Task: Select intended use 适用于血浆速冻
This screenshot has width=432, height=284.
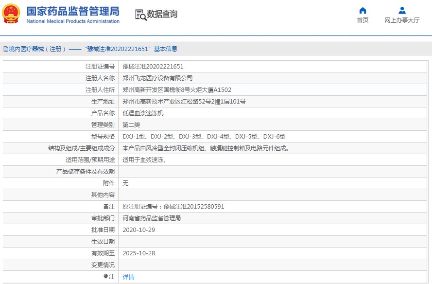Action: coord(144,160)
